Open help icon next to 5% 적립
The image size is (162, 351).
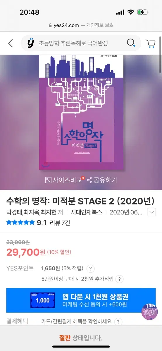(x=91, y=269)
